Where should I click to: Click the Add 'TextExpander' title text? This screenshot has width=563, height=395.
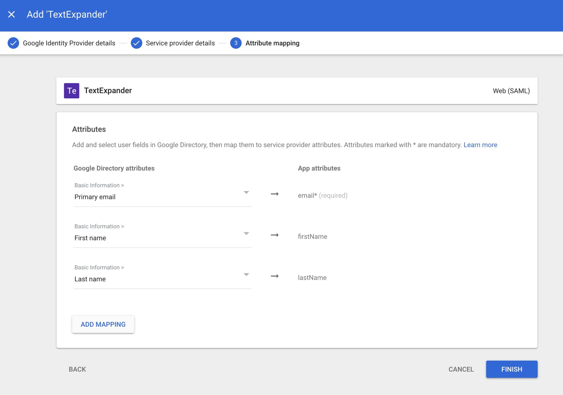tap(67, 14)
